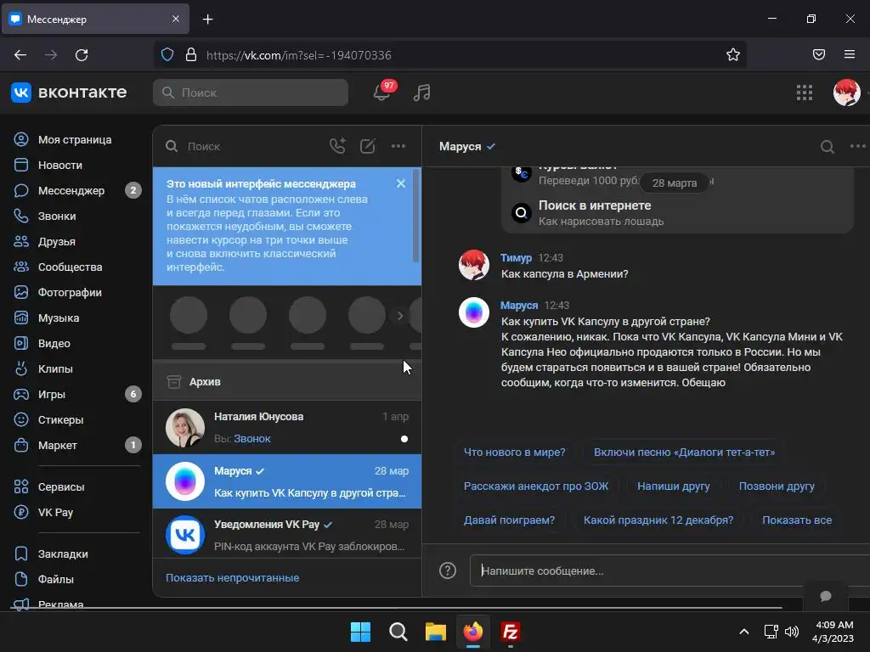Click the VKontakte logo
Viewport: 870px width, 652px height.
69,92
